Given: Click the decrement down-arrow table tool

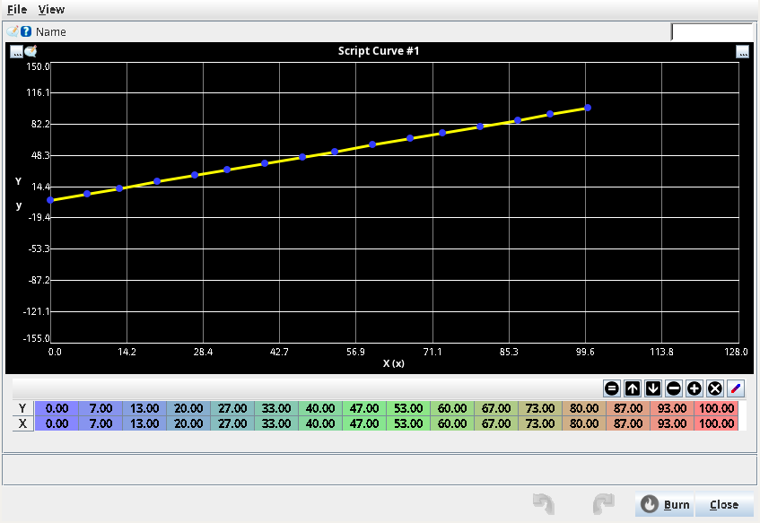Looking at the screenshot, I should 653,388.
